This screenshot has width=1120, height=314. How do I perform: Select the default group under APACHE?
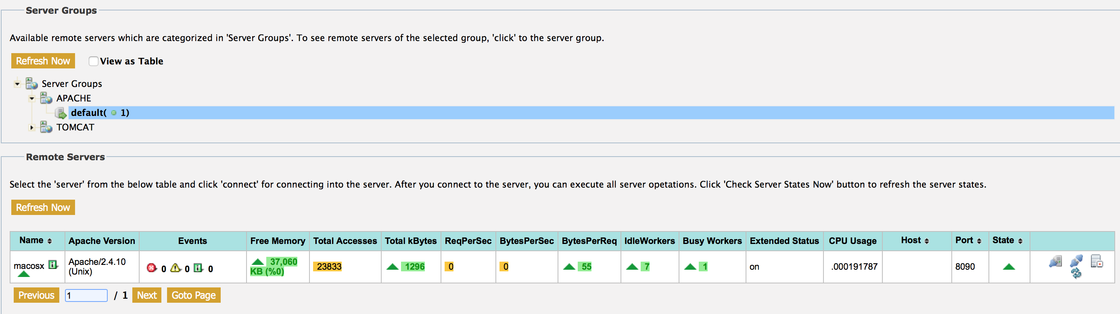(x=100, y=113)
